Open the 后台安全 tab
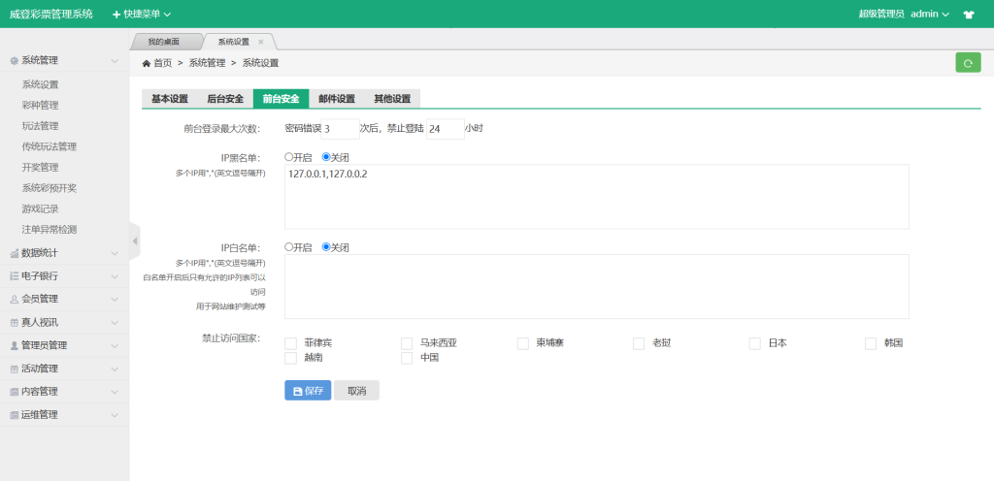Viewport: 994px width, 481px height. coord(225,99)
